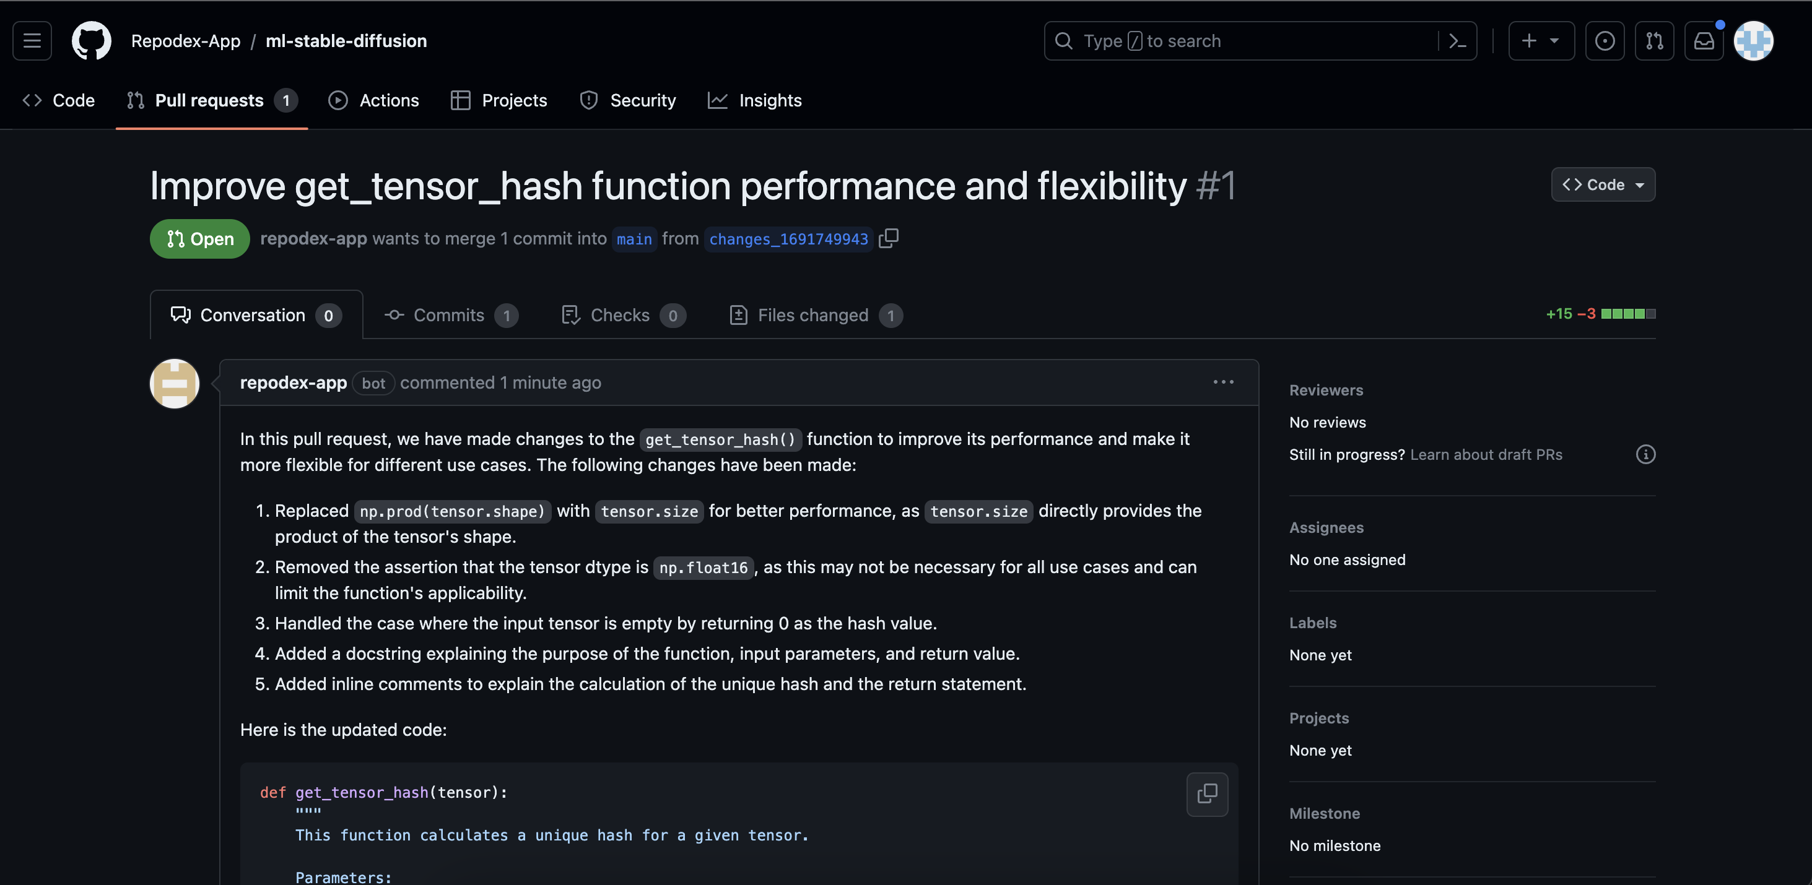1812x885 pixels.
Task: Open the command palette icon
Action: click(1458, 41)
